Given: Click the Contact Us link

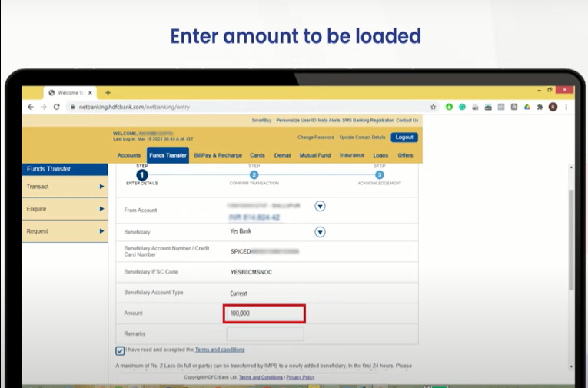Looking at the screenshot, I should click(x=407, y=121).
